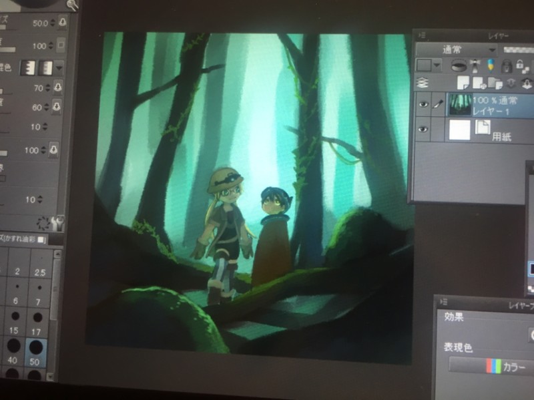Click the カラー expression color button
Image resolution: width=534 pixels, height=400 pixels.
coord(491,366)
